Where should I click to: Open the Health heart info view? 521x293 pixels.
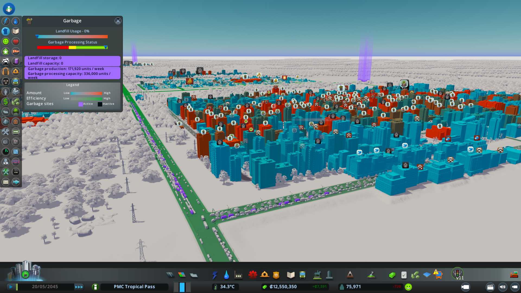(x=15, y=41)
